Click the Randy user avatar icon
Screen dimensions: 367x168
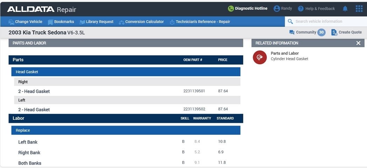tap(277, 9)
